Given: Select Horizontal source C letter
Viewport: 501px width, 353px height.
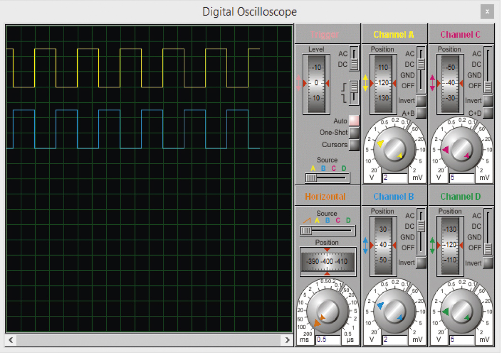Looking at the screenshot, I should (x=338, y=220).
